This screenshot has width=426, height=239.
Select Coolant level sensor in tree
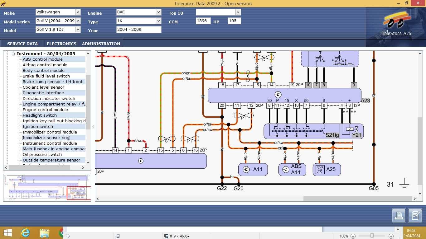tap(43, 87)
